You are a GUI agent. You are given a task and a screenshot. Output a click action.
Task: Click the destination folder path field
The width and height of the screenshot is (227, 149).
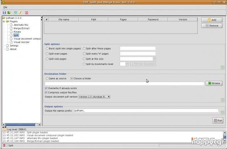point(124,83)
